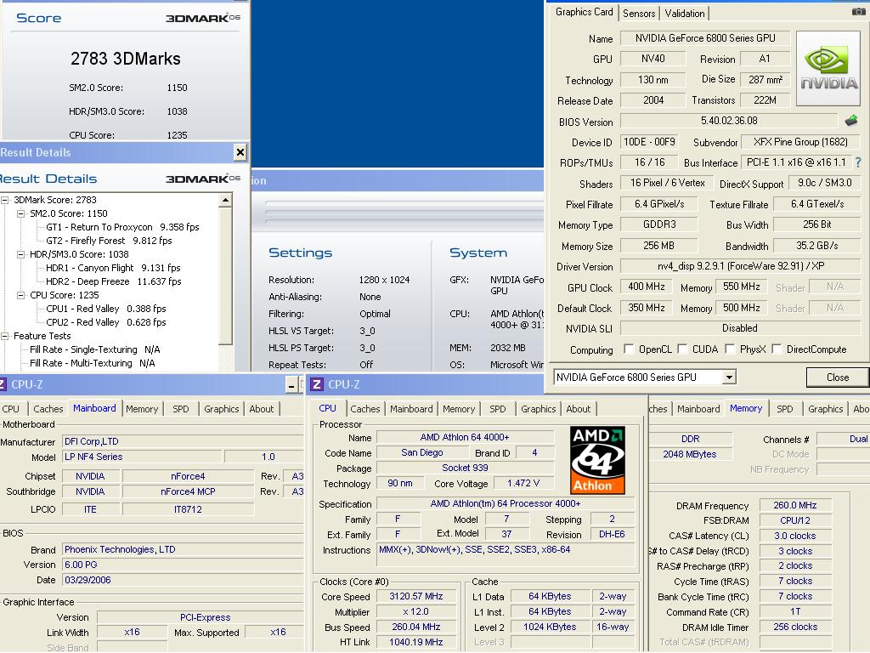Open the Memory tab in left CPU-Z
Viewport: 870px width, 653px height.
[x=142, y=409]
